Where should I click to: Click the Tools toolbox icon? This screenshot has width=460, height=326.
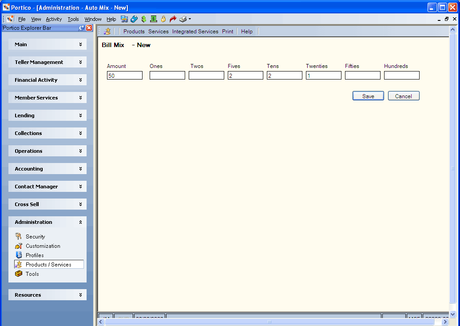click(x=19, y=274)
